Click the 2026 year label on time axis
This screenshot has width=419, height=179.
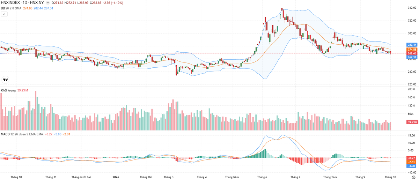pyautogui.click(x=116, y=177)
